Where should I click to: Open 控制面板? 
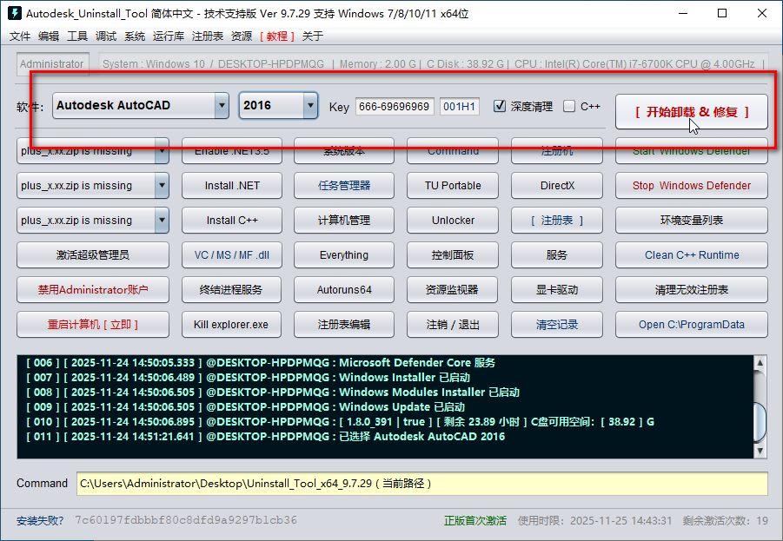pyautogui.click(x=453, y=255)
